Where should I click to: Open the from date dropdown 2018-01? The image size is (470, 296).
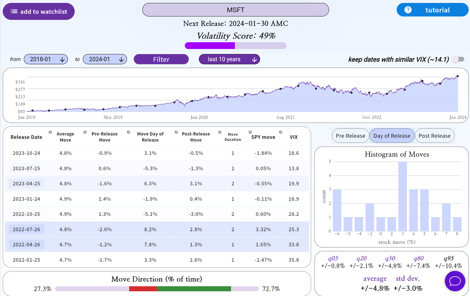46,59
